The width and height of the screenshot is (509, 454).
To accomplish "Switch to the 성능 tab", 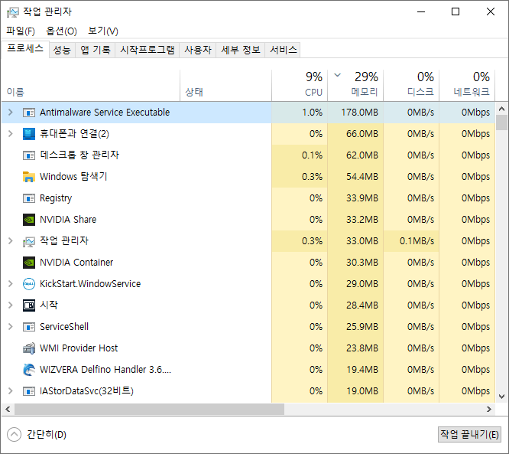I will click(62, 50).
